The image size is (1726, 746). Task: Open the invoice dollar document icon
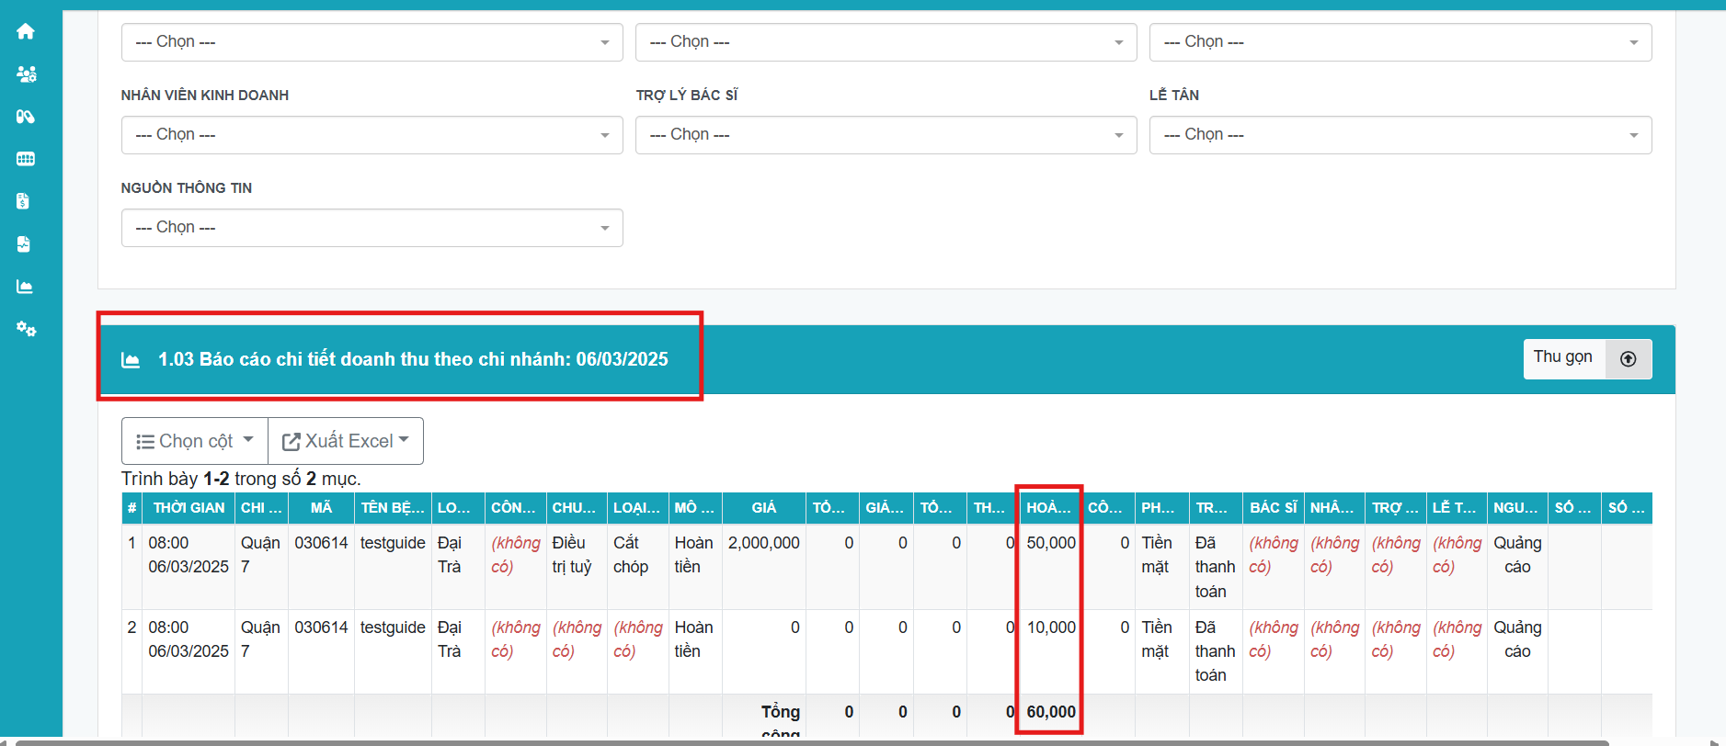[24, 201]
